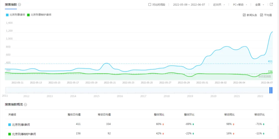Click the 整体日均值 column header
Viewport: 279px width, 139px height.
pos(74,115)
